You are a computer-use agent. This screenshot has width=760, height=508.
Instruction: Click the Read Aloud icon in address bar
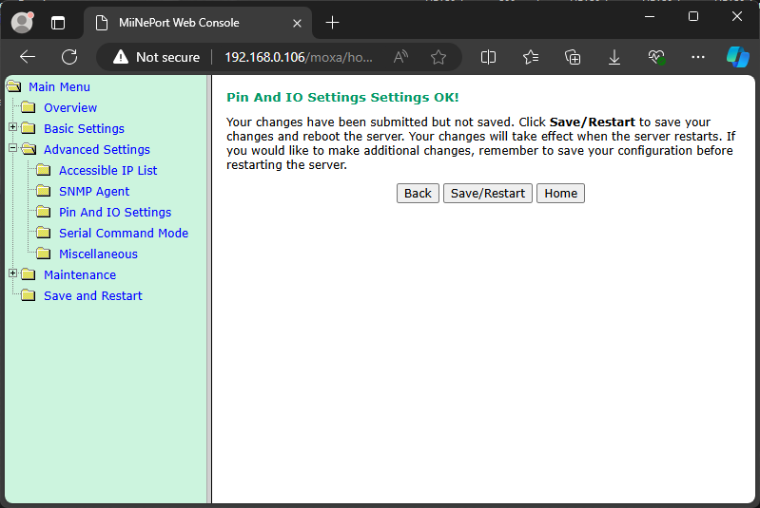point(400,57)
